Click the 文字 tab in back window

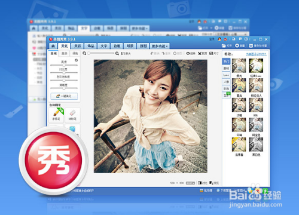pyautogui.click(x=84, y=28)
